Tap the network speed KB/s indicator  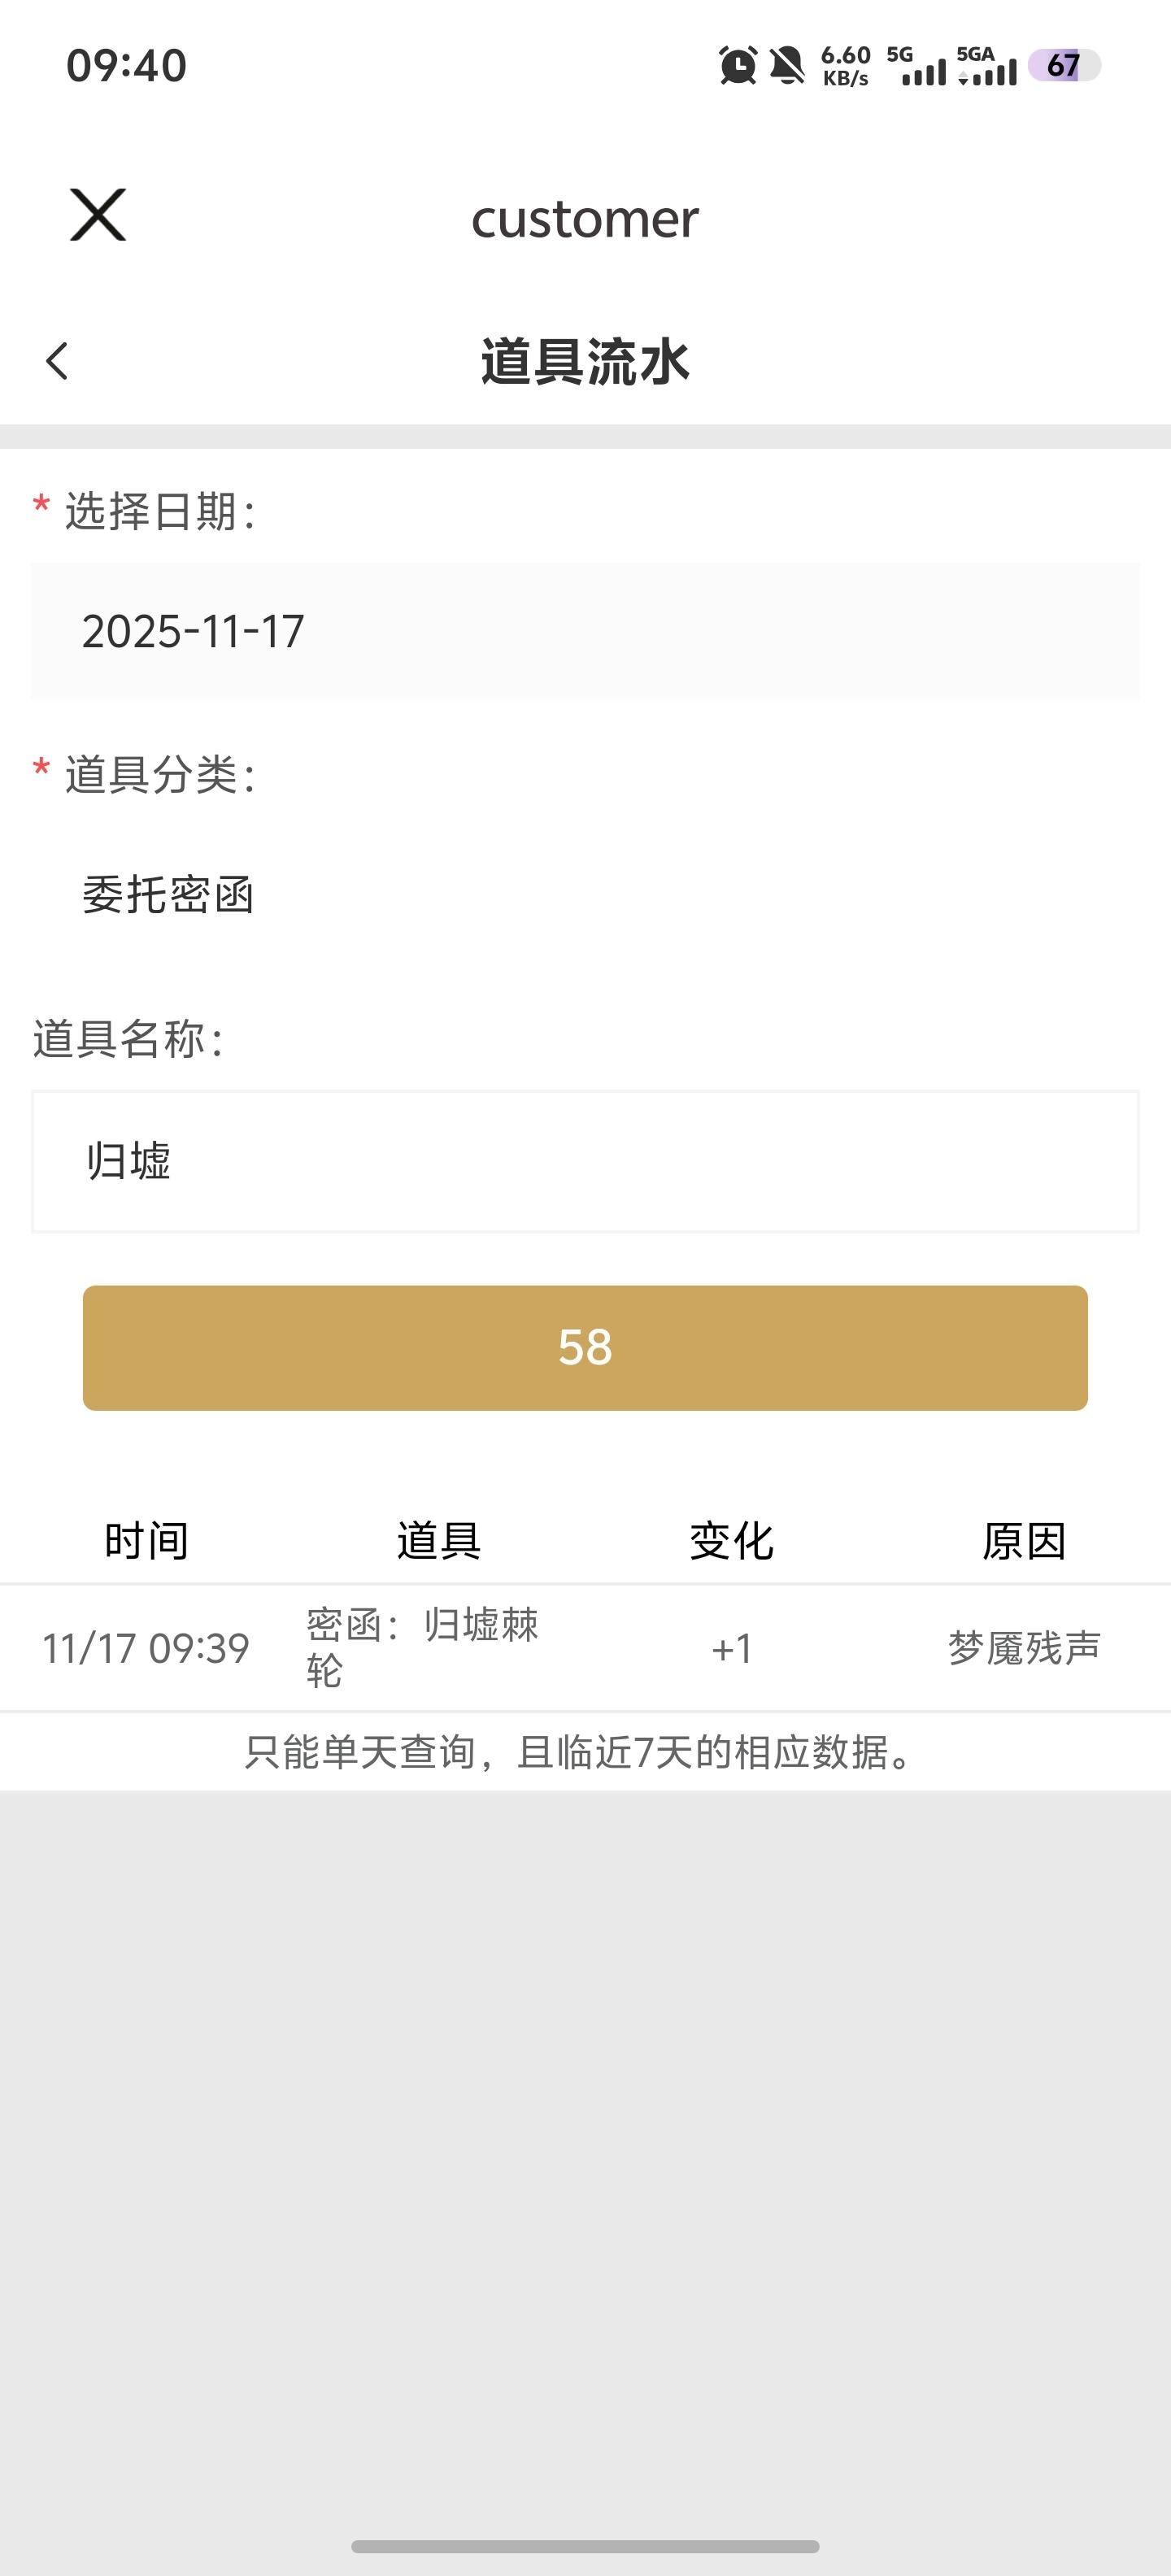click(x=845, y=66)
